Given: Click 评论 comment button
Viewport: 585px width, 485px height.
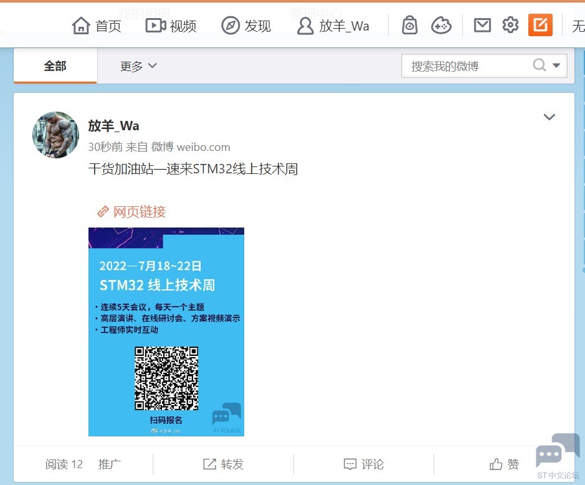Looking at the screenshot, I should coord(363,464).
